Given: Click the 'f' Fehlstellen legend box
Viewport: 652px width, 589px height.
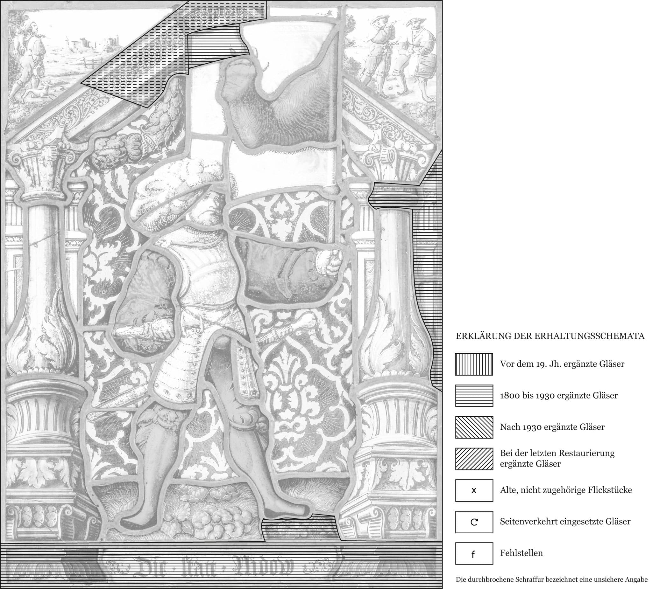Looking at the screenshot, I should point(474,553).
